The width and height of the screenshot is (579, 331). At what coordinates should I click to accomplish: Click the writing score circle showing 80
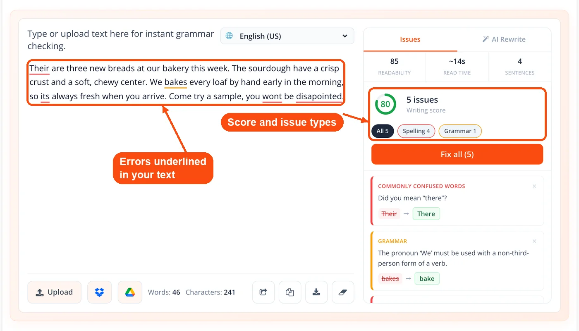click(385, 104)
